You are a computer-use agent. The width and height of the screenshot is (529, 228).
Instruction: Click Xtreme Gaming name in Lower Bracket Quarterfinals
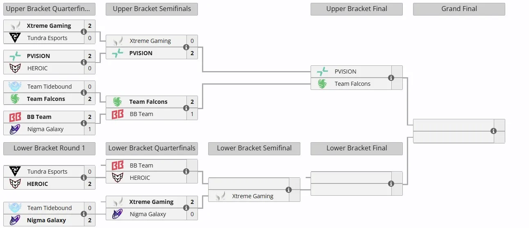[151, 202]
